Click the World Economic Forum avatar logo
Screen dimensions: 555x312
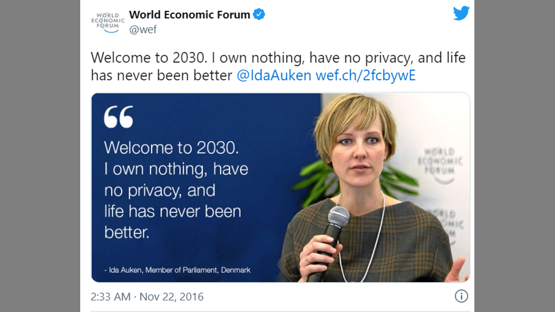coord(108,22)
